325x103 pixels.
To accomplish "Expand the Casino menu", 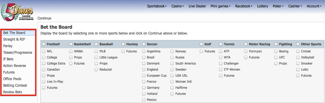I will pos(178,6).
